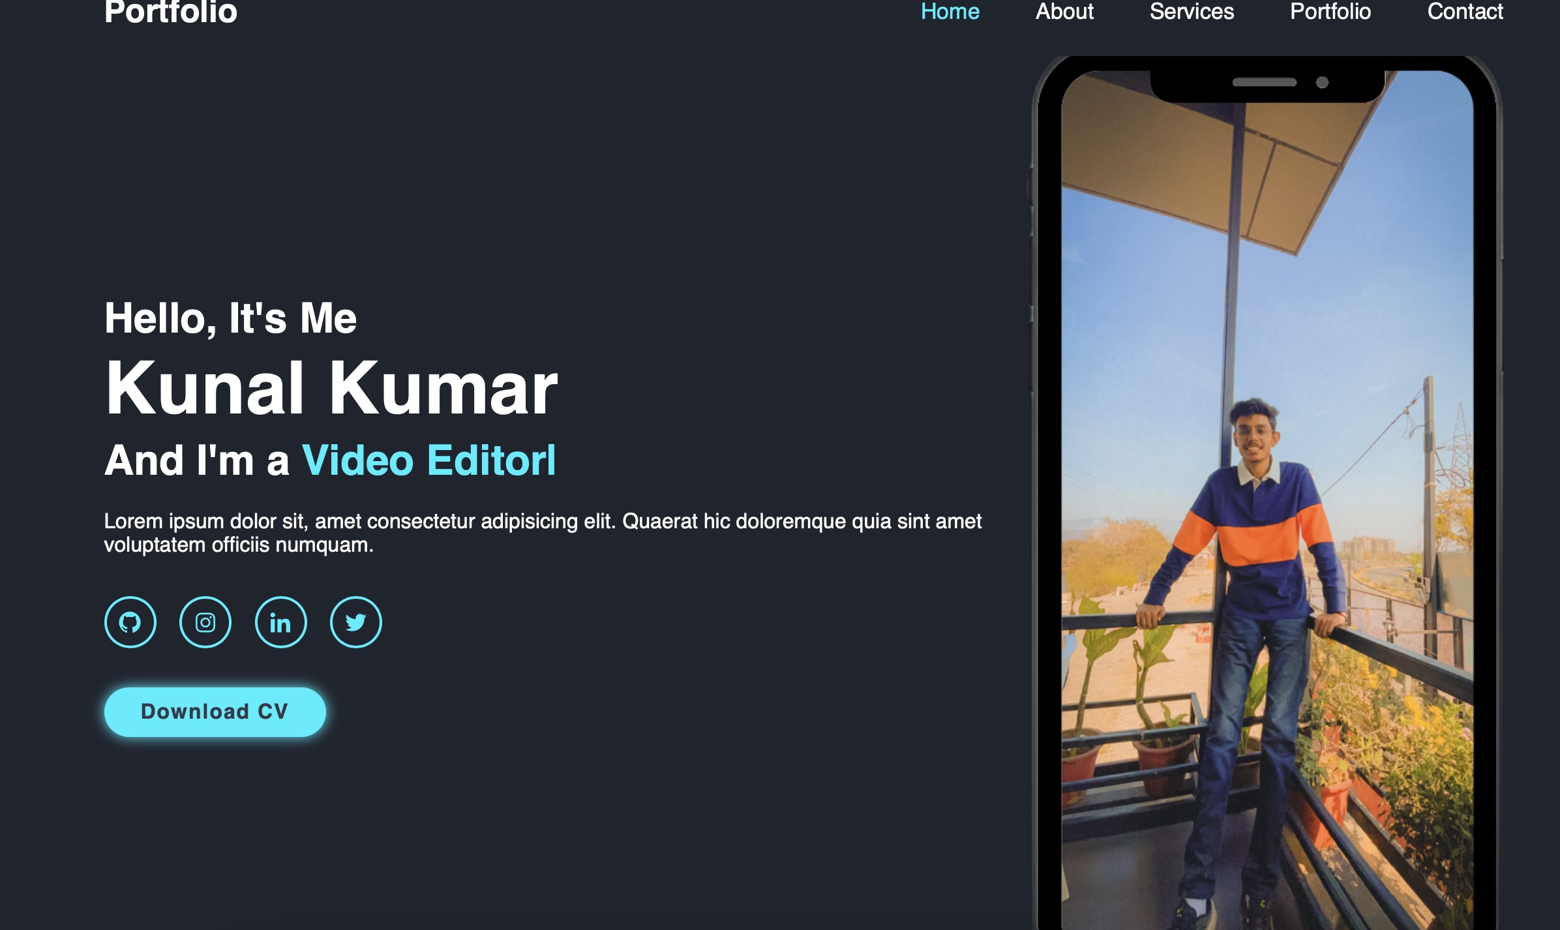Click the Portfolio logo at top left
1560x930 pixels.
pyautogui.click(x=171, y=12)
